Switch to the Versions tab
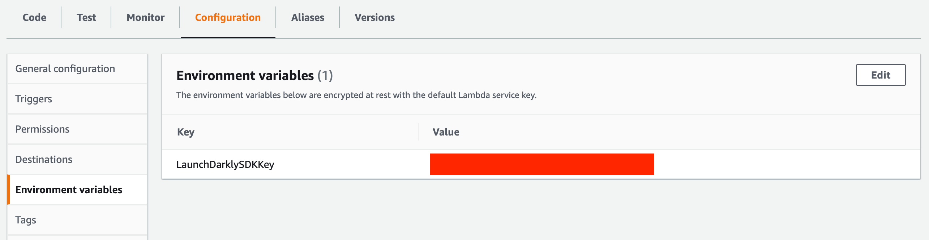Viewport: 929px width, 240px height. (374, 17)
